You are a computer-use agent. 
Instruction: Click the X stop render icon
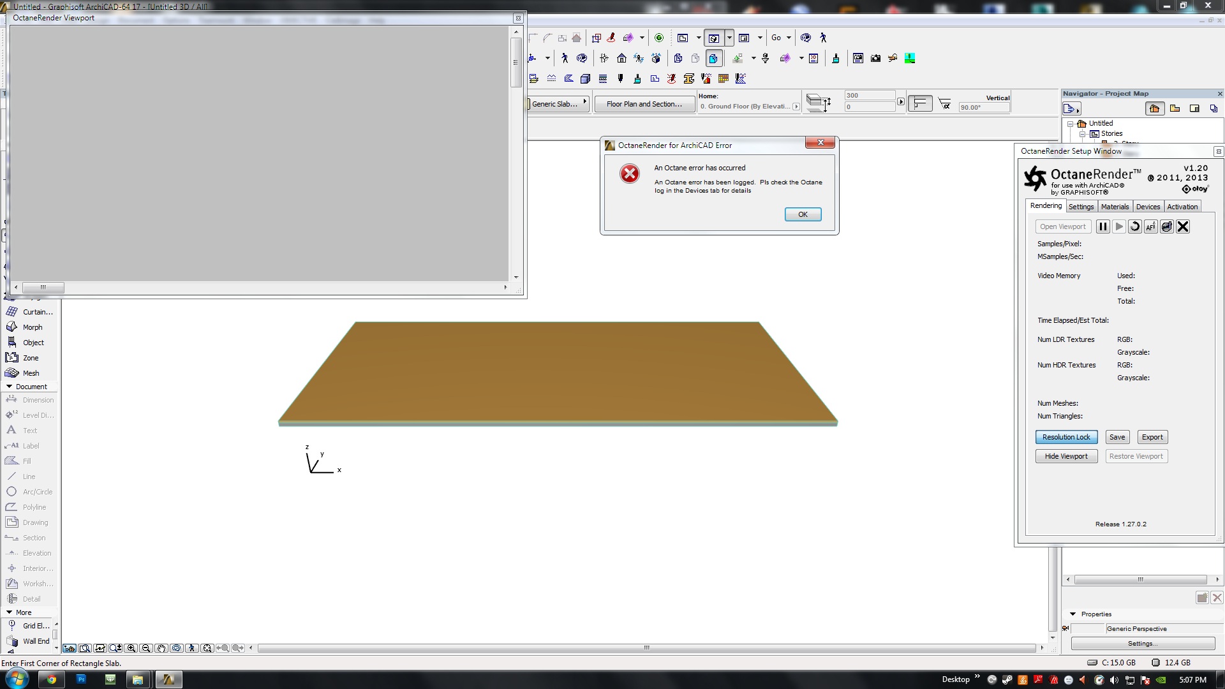[1183, 226]
